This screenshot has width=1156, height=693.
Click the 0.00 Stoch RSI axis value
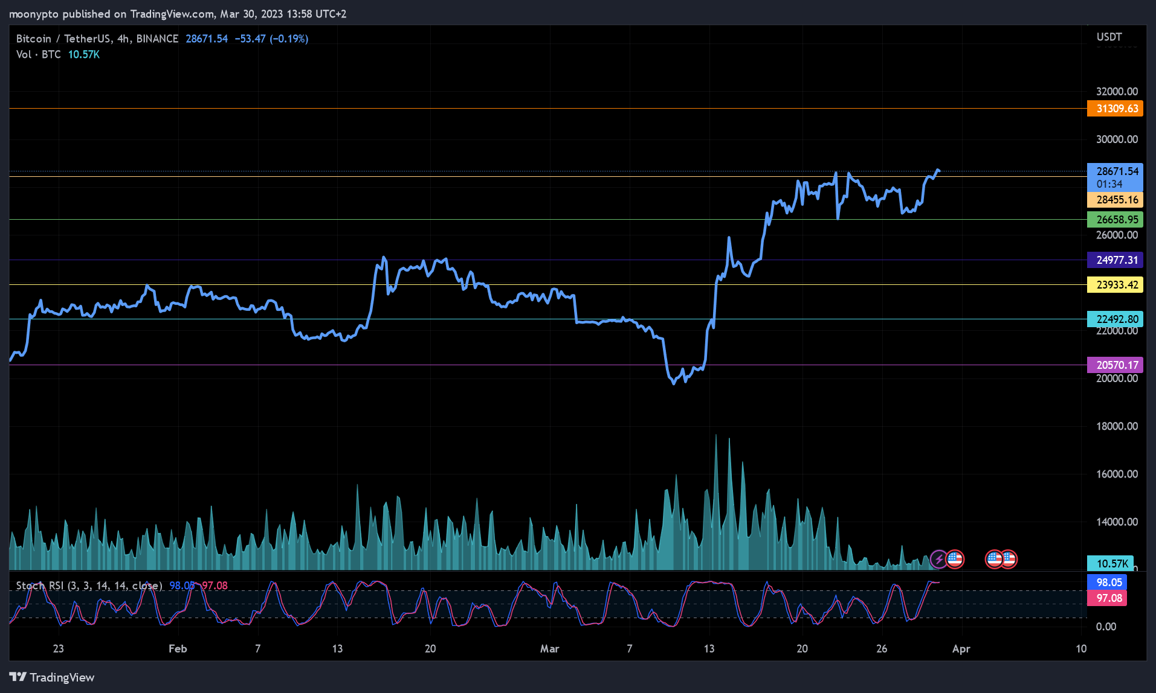point(1106,627)
